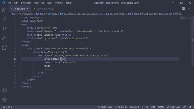Viewport: 194px width, 109px height.
Task: Click Spaces: 4 indentation setting
Action: coord(134,107)
